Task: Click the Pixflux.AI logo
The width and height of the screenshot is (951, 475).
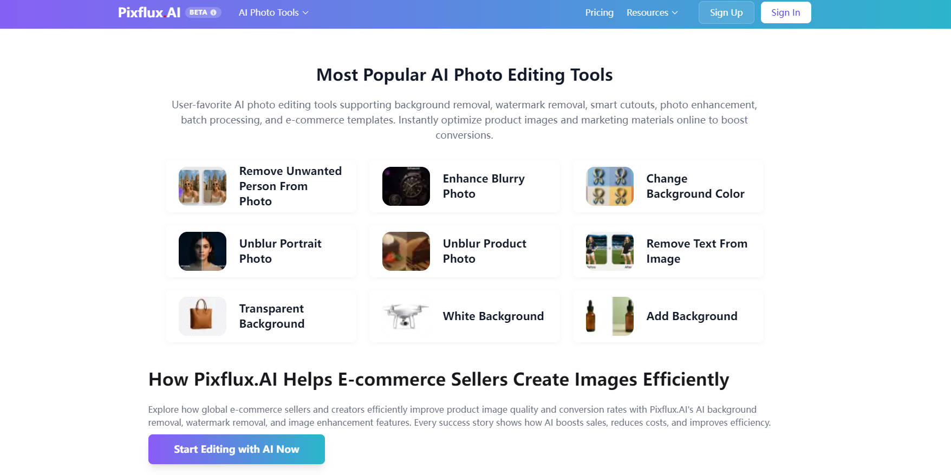Action: [149, 12]
